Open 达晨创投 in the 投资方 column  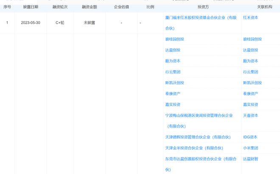(x=173, y=50)
